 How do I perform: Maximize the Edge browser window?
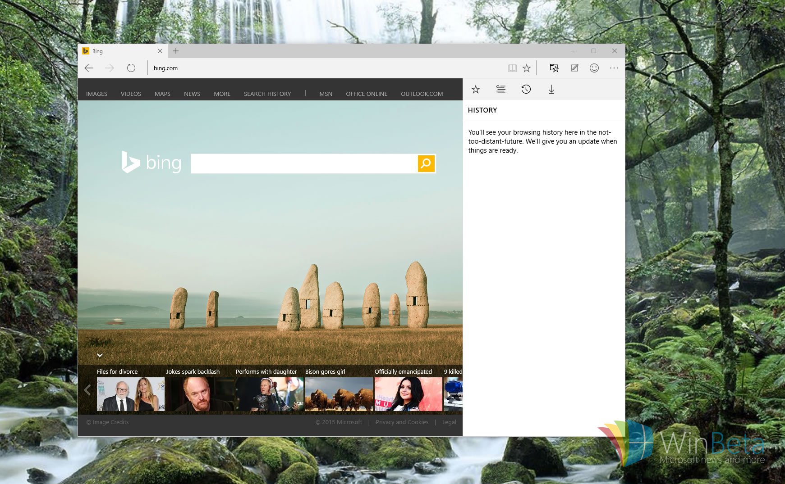click(594, 51)
